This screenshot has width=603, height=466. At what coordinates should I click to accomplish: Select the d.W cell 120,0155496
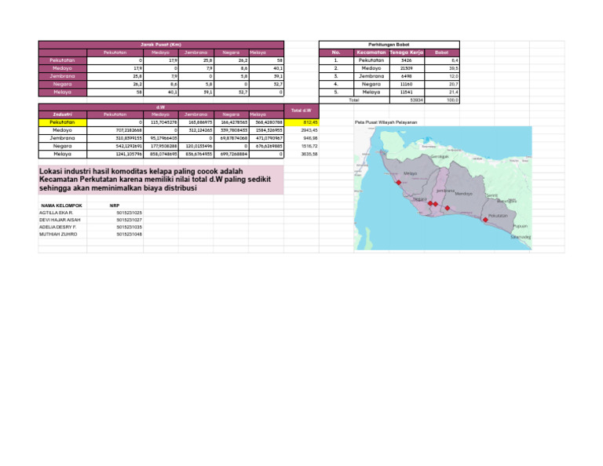click(196, 146)
